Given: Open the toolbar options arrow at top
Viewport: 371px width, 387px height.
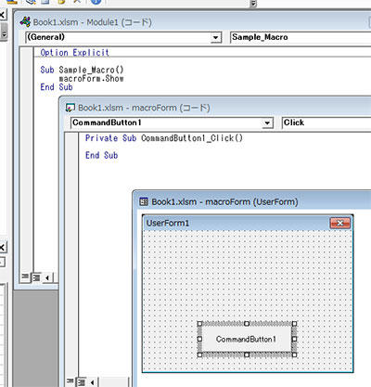Looking at the screenshot, I should (253, 4).
